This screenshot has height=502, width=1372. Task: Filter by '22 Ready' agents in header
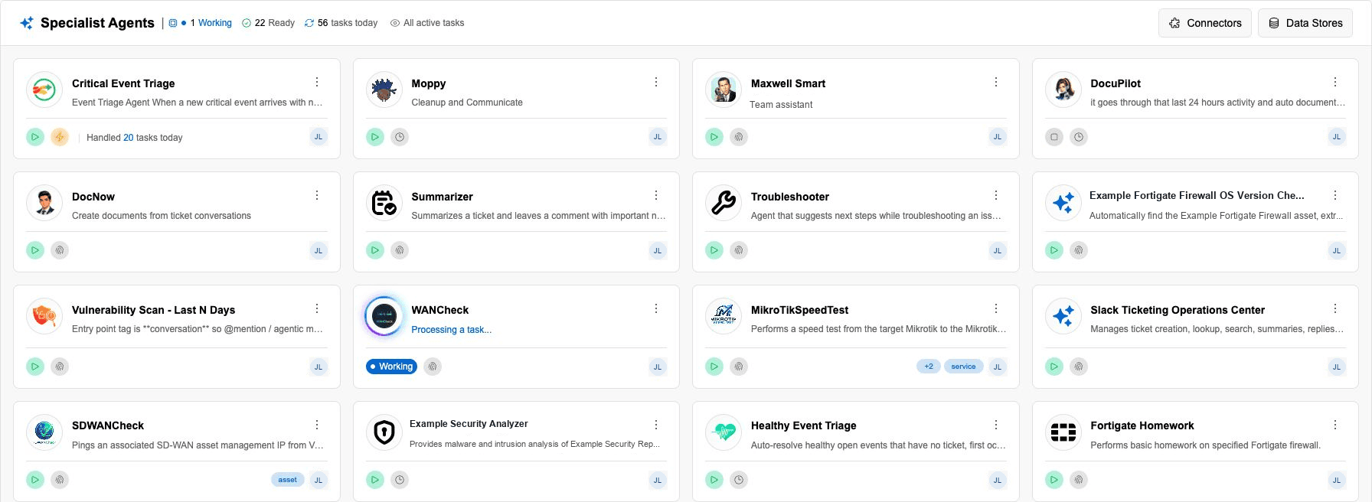tap(268, 23)
